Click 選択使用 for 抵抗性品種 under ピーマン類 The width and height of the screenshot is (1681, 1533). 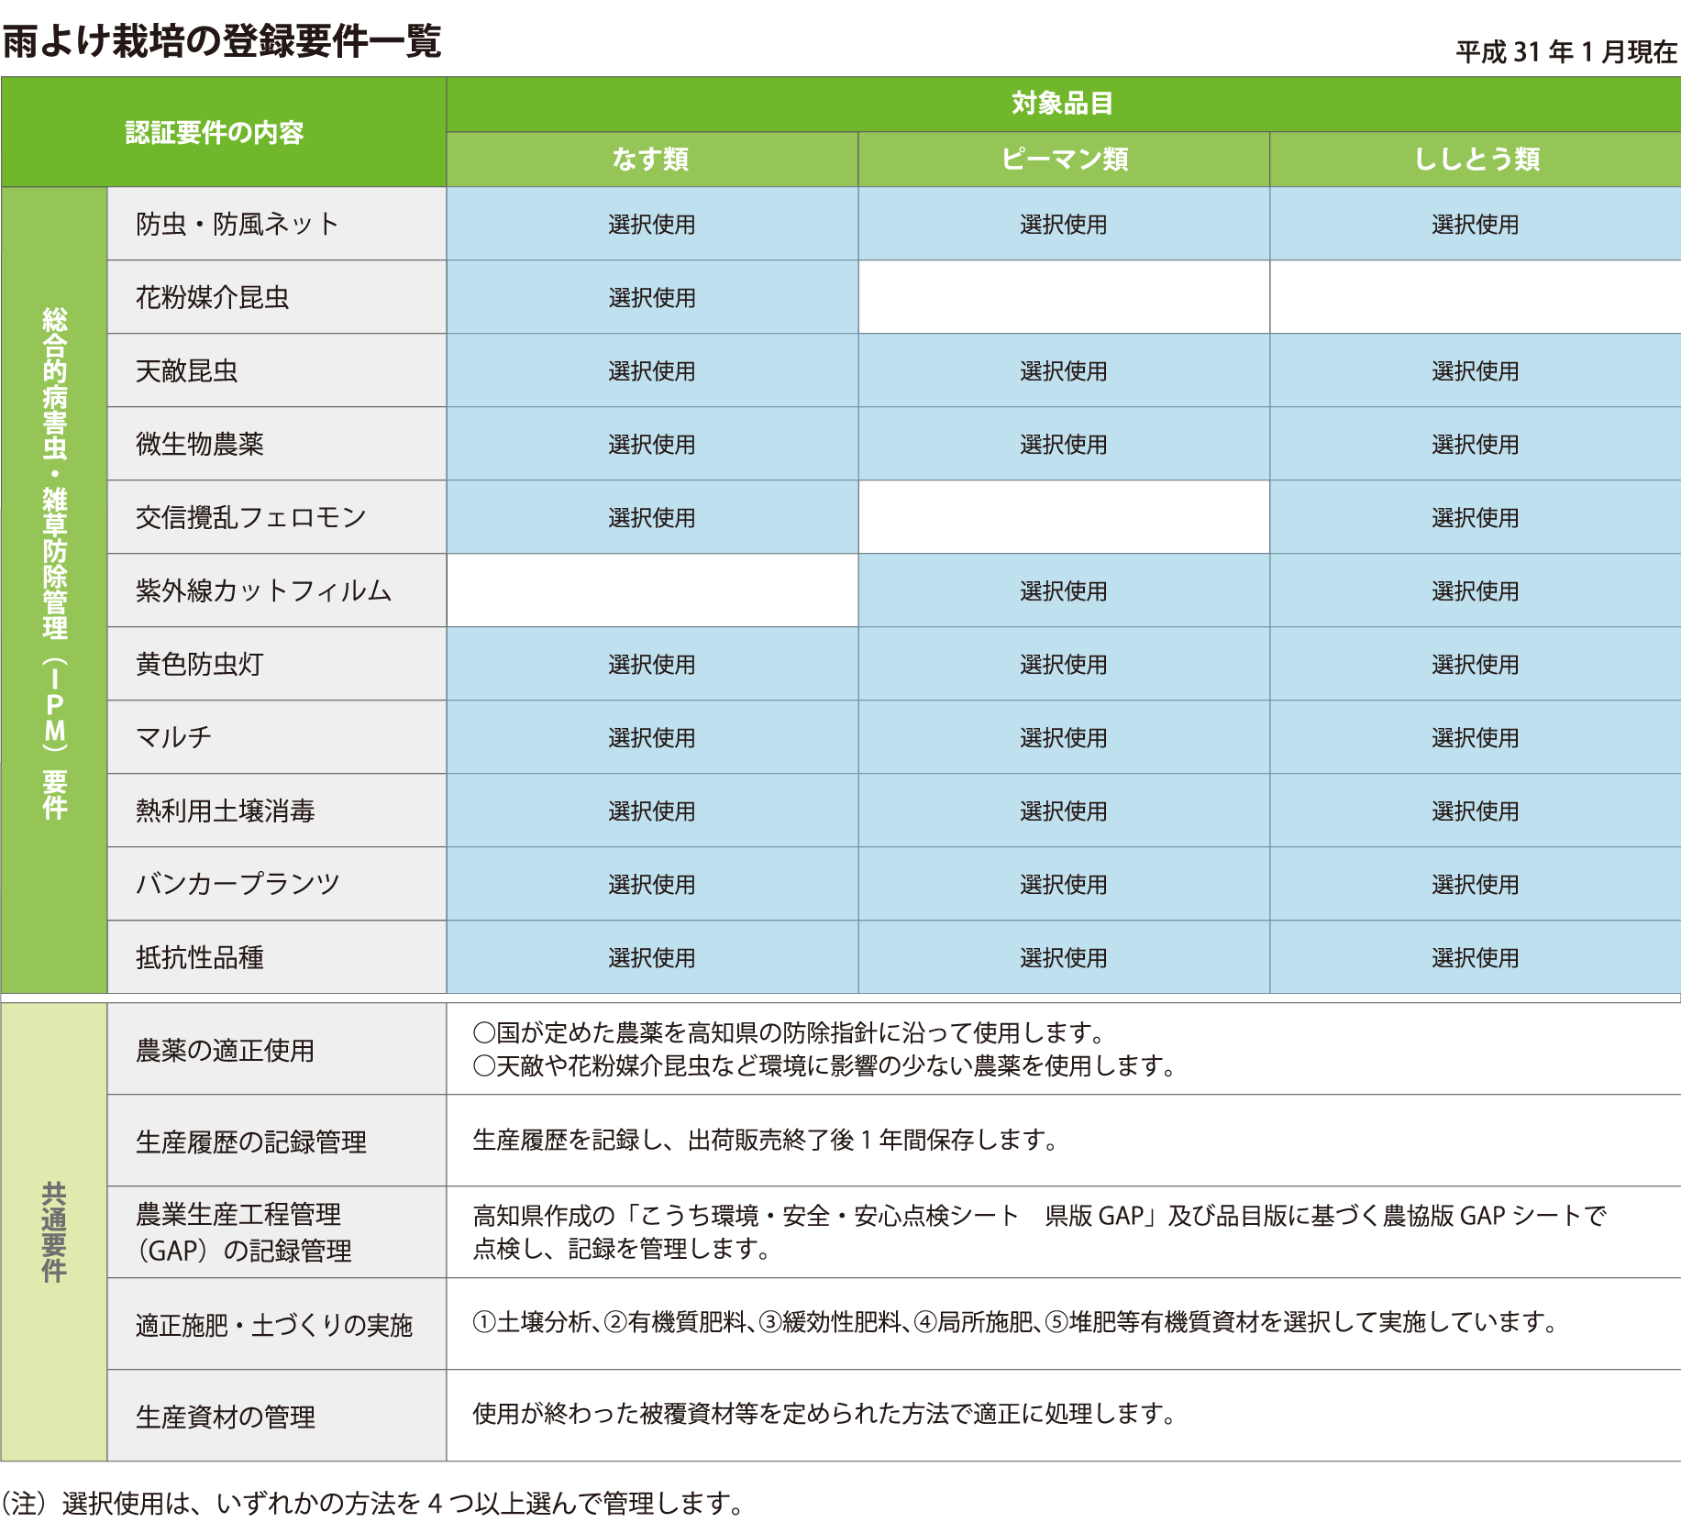tap(1064, 958)
